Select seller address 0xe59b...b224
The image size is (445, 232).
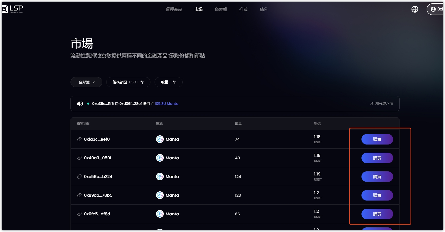(98, 176)
